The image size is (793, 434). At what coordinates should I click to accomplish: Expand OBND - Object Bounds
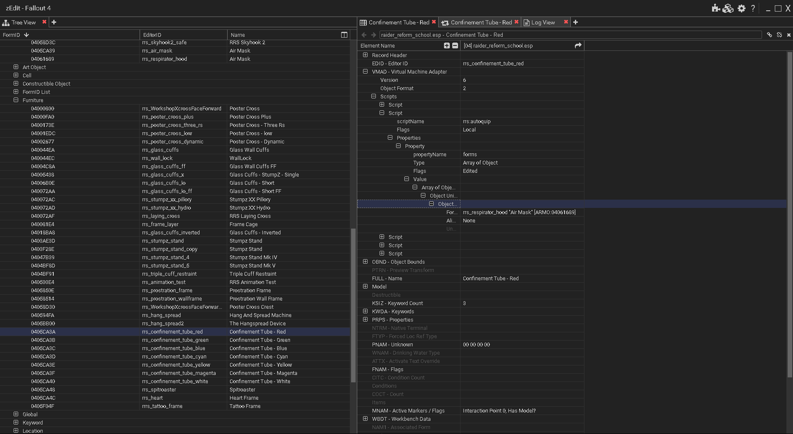click(x=365, y=262)
